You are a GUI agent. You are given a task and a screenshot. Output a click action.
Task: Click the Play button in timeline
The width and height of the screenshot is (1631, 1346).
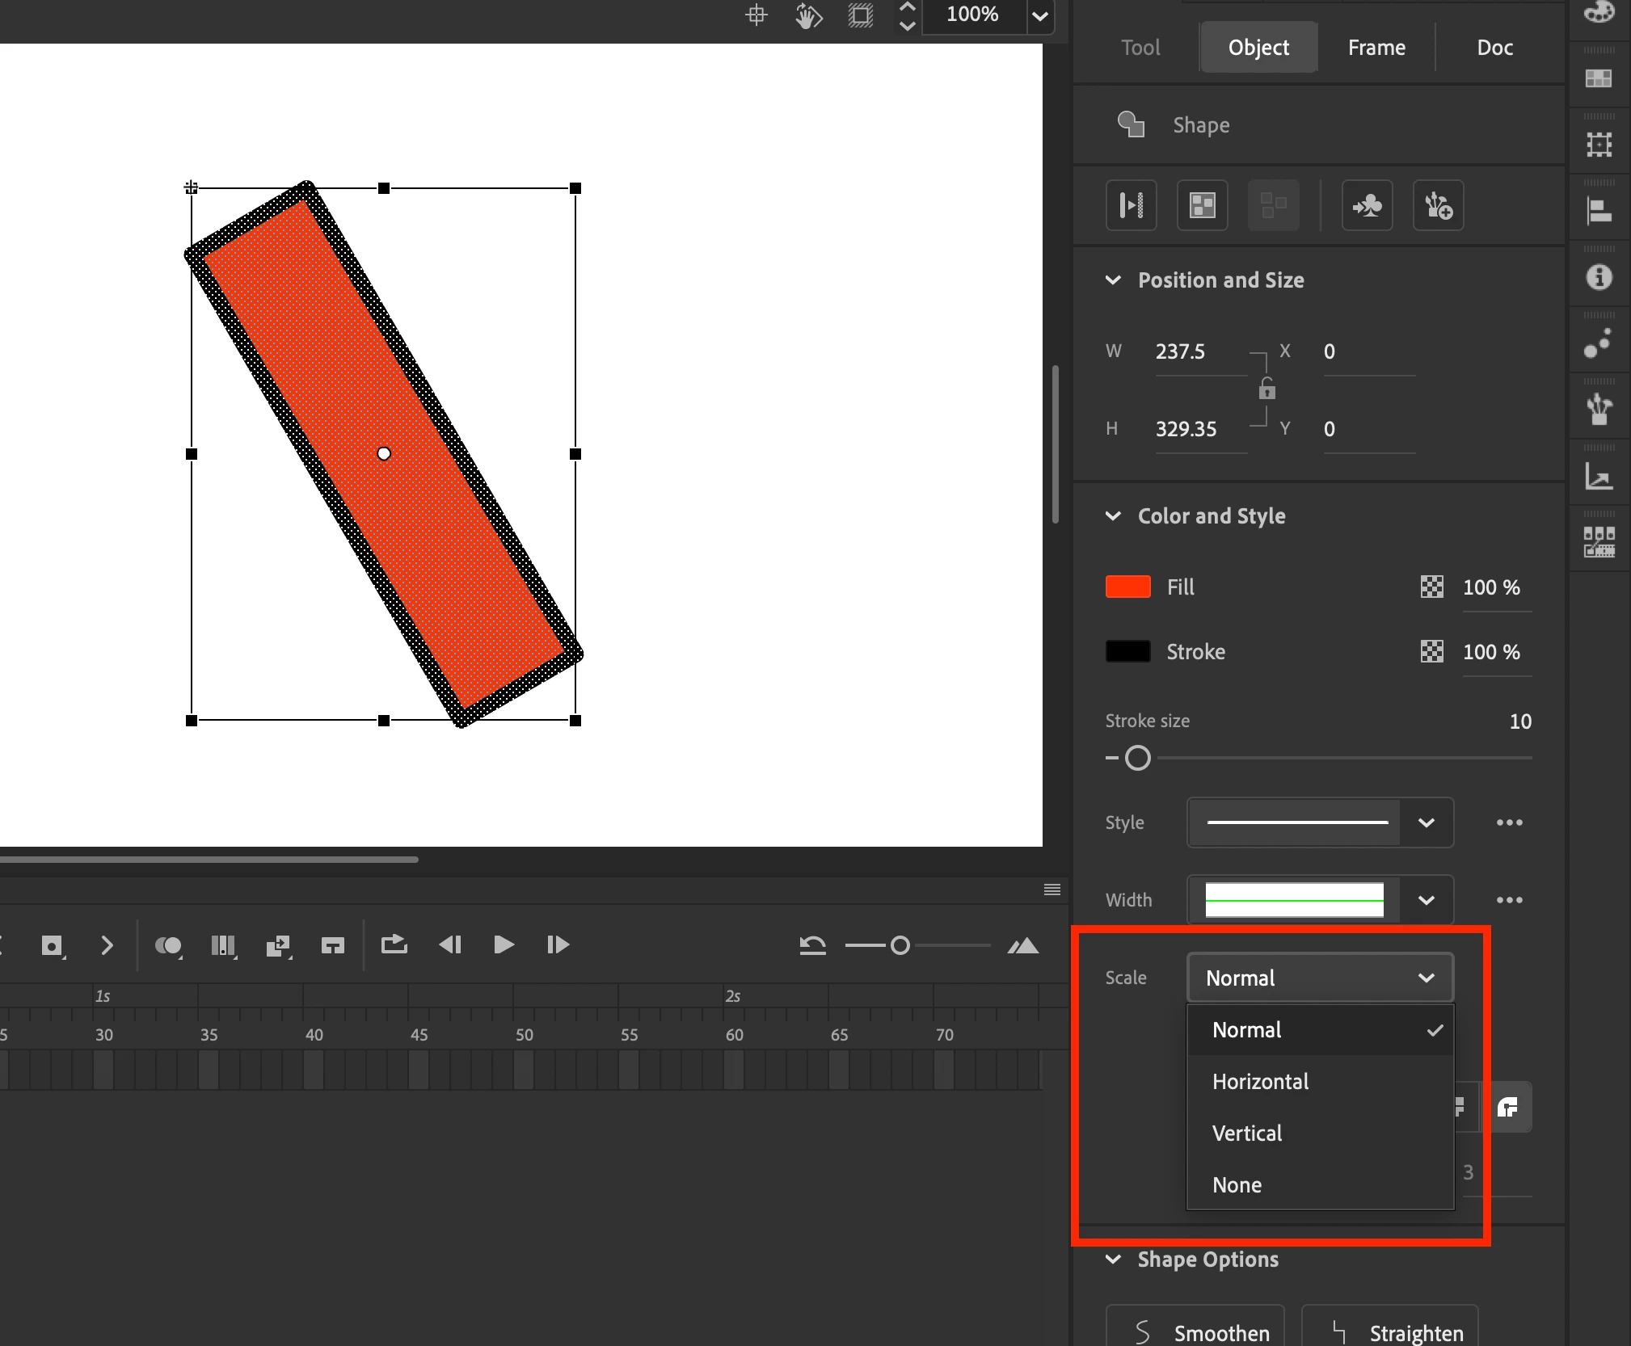[503, 944]
